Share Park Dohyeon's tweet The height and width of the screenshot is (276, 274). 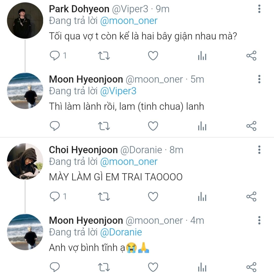point(251,56)
